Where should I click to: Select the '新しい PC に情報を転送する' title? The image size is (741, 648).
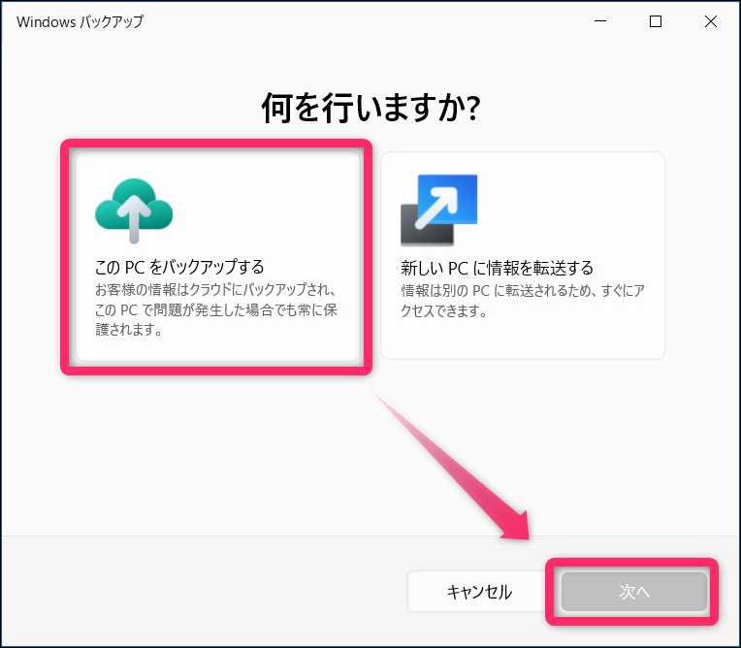tap(497, 267)
